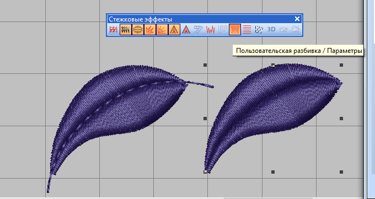This screenshot has height=199, width=375.
Task: Click the red horizontal lines icon
Action: tap(247, 30)
